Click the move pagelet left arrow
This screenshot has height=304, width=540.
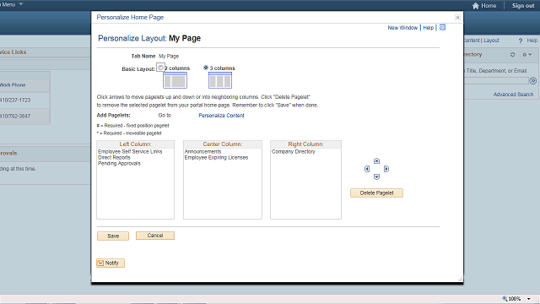(x=367, y=169)
